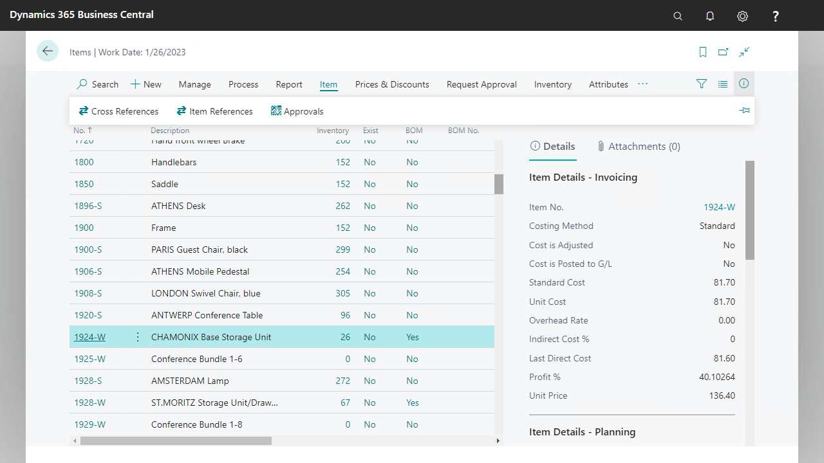Drill into inventory 305 for LONDON Swivel Chair
Screen dimensions: 824x463
click(343, 293)
